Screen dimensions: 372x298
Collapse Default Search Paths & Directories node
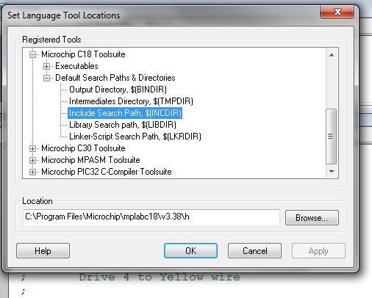click(46, 78)
